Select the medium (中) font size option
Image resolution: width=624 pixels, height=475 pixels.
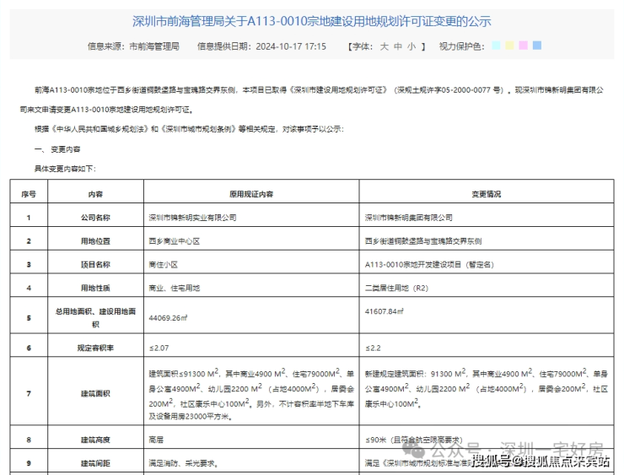pos(397,46)
